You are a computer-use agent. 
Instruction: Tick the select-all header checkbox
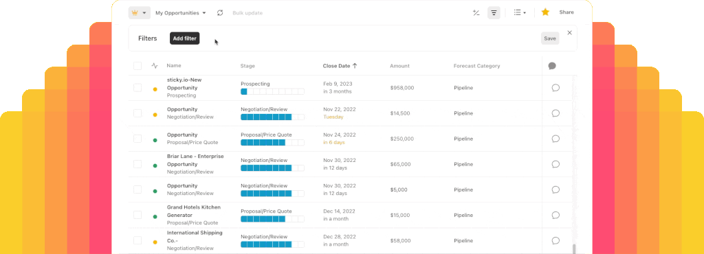click(x=137, y=66)
